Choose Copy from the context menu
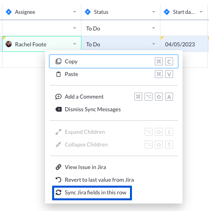 click(114, 61)
